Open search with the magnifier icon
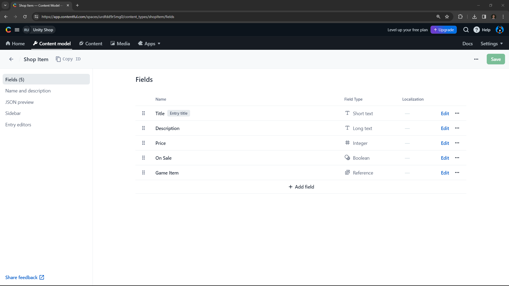The height and width of the screenshot is (286, 509). coord(466,30)
